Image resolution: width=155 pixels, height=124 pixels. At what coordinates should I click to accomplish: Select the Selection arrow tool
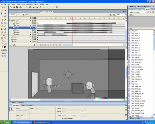coord(2,10)
